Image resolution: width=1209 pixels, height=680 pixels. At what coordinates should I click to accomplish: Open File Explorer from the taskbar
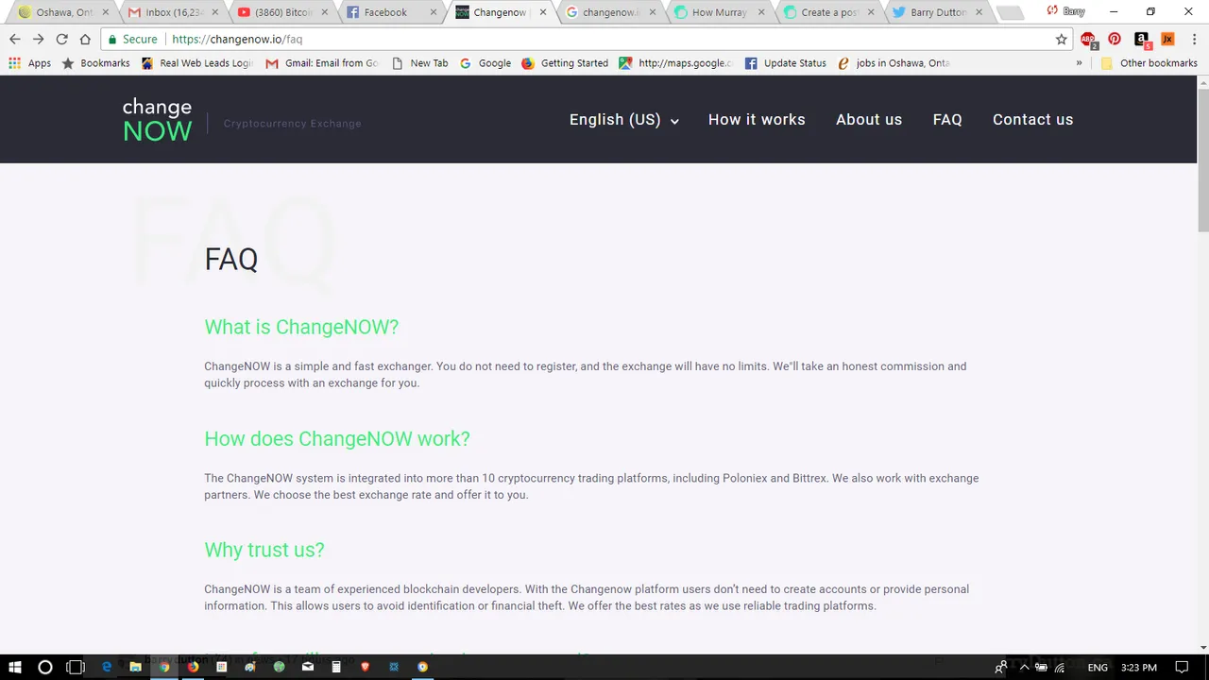point(135,667)
